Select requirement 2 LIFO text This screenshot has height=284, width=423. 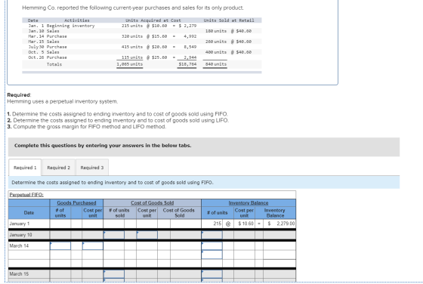(118, 120)
